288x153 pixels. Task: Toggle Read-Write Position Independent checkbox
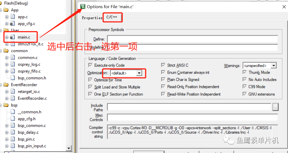click(163, 94)
